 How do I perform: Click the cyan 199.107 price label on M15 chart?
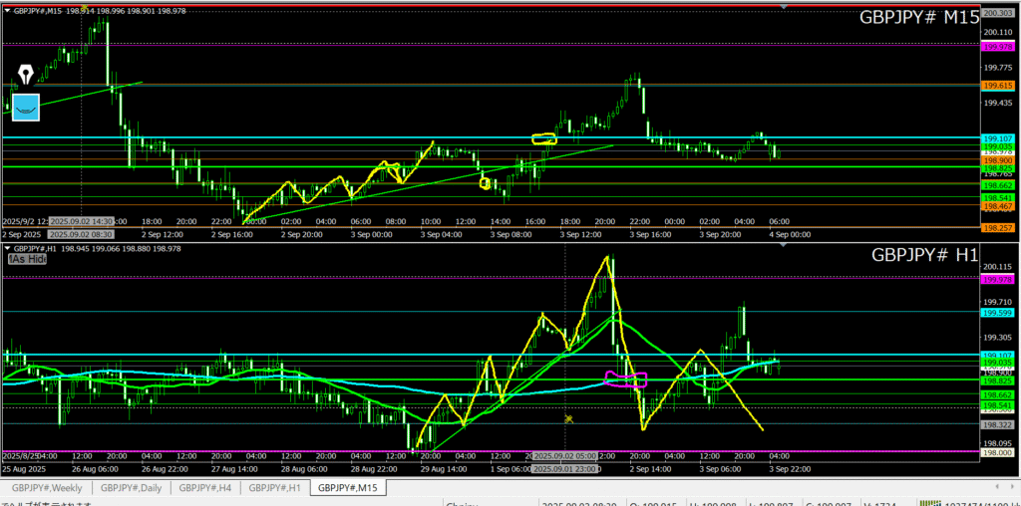point(997,138)
